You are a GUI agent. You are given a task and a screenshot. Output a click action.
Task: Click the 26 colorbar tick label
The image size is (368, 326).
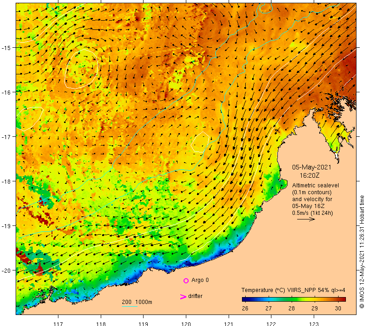(x=245, y=308)
